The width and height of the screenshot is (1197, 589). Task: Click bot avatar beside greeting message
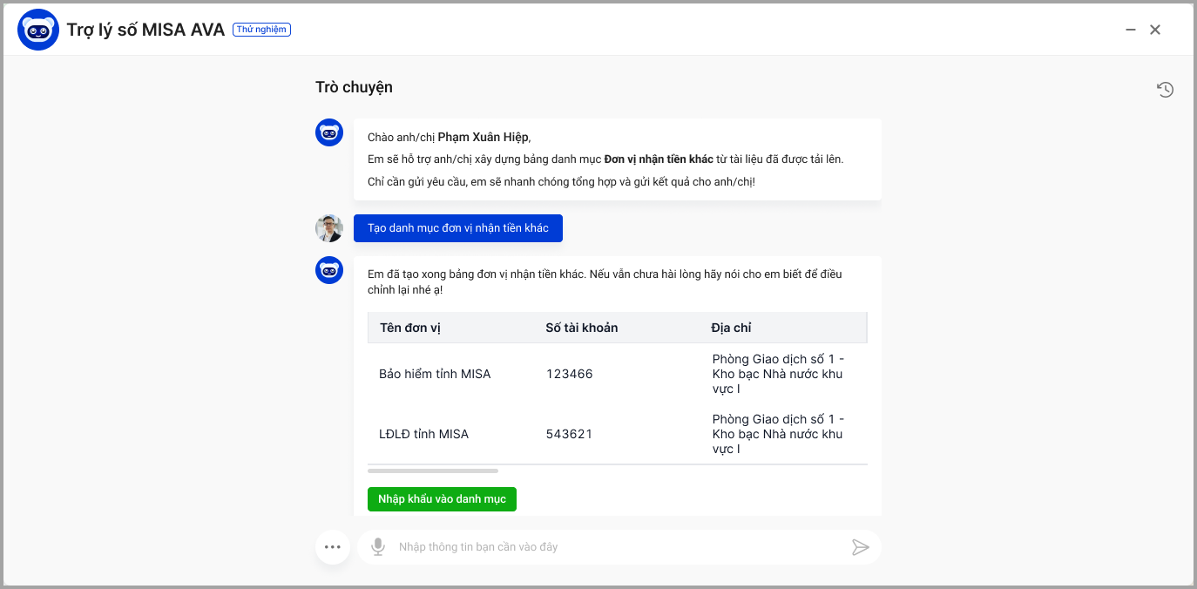[329, 133]
